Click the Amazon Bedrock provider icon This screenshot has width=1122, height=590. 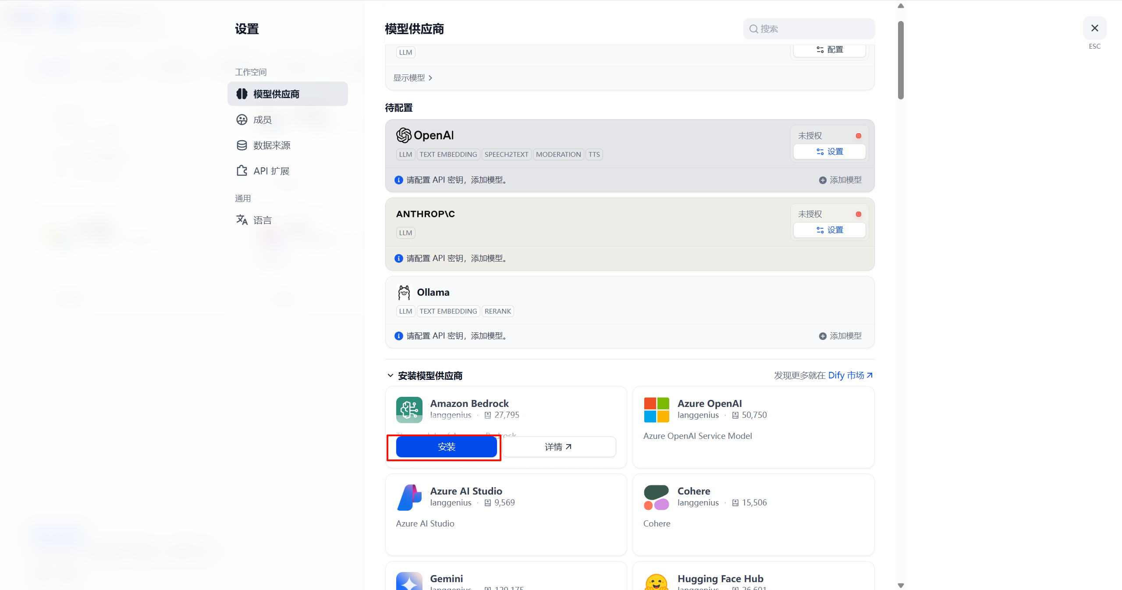point(409,410)
